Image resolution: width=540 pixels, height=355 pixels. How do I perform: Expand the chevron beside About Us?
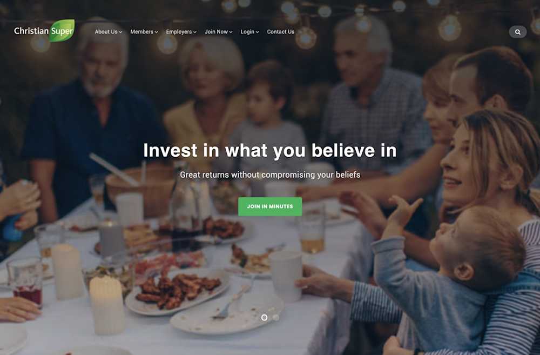(x=120, y=32)
